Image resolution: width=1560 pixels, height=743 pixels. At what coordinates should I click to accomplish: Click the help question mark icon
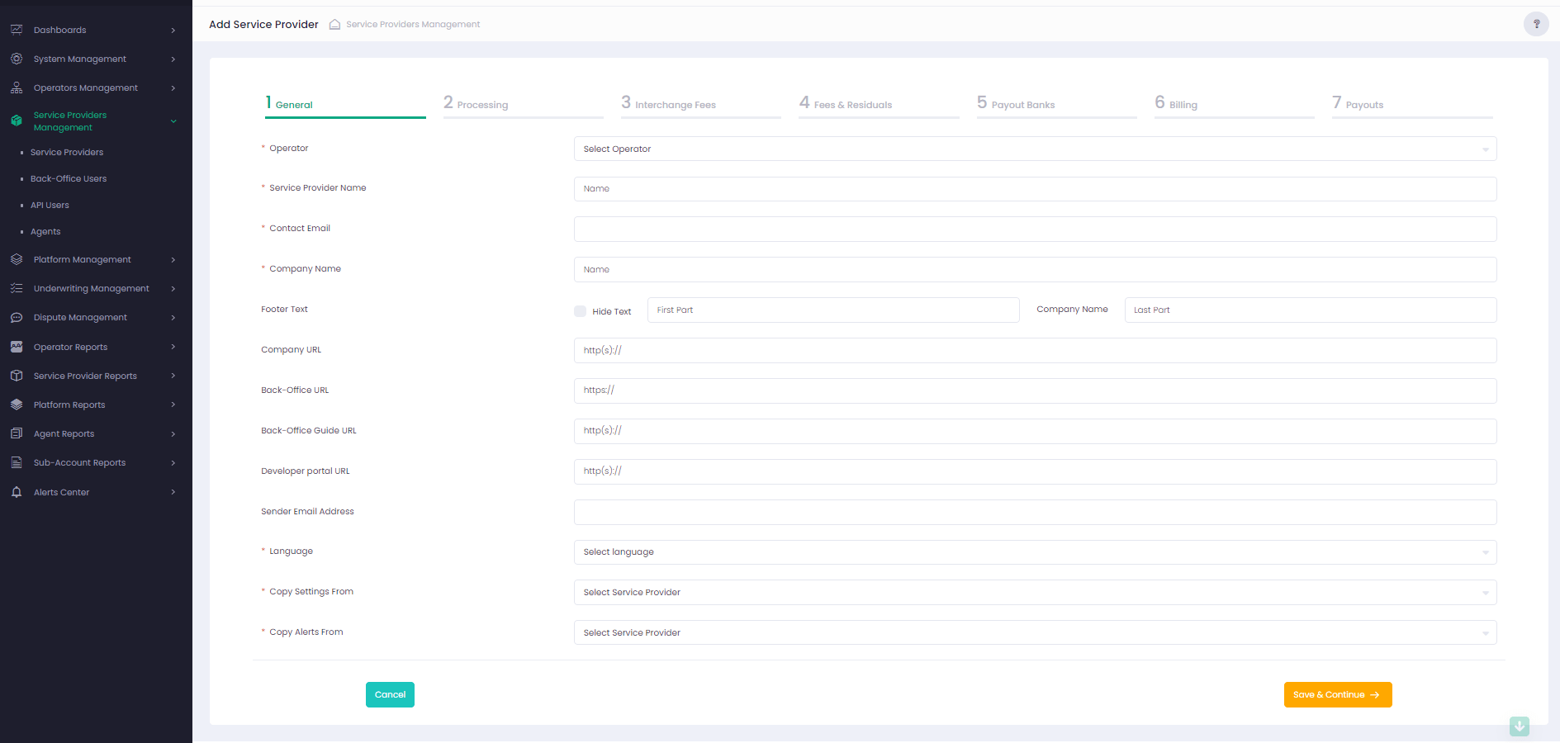pyautogui.click(x=1536, y=24)
